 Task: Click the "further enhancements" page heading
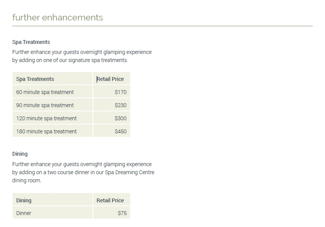tap(58, 17)
